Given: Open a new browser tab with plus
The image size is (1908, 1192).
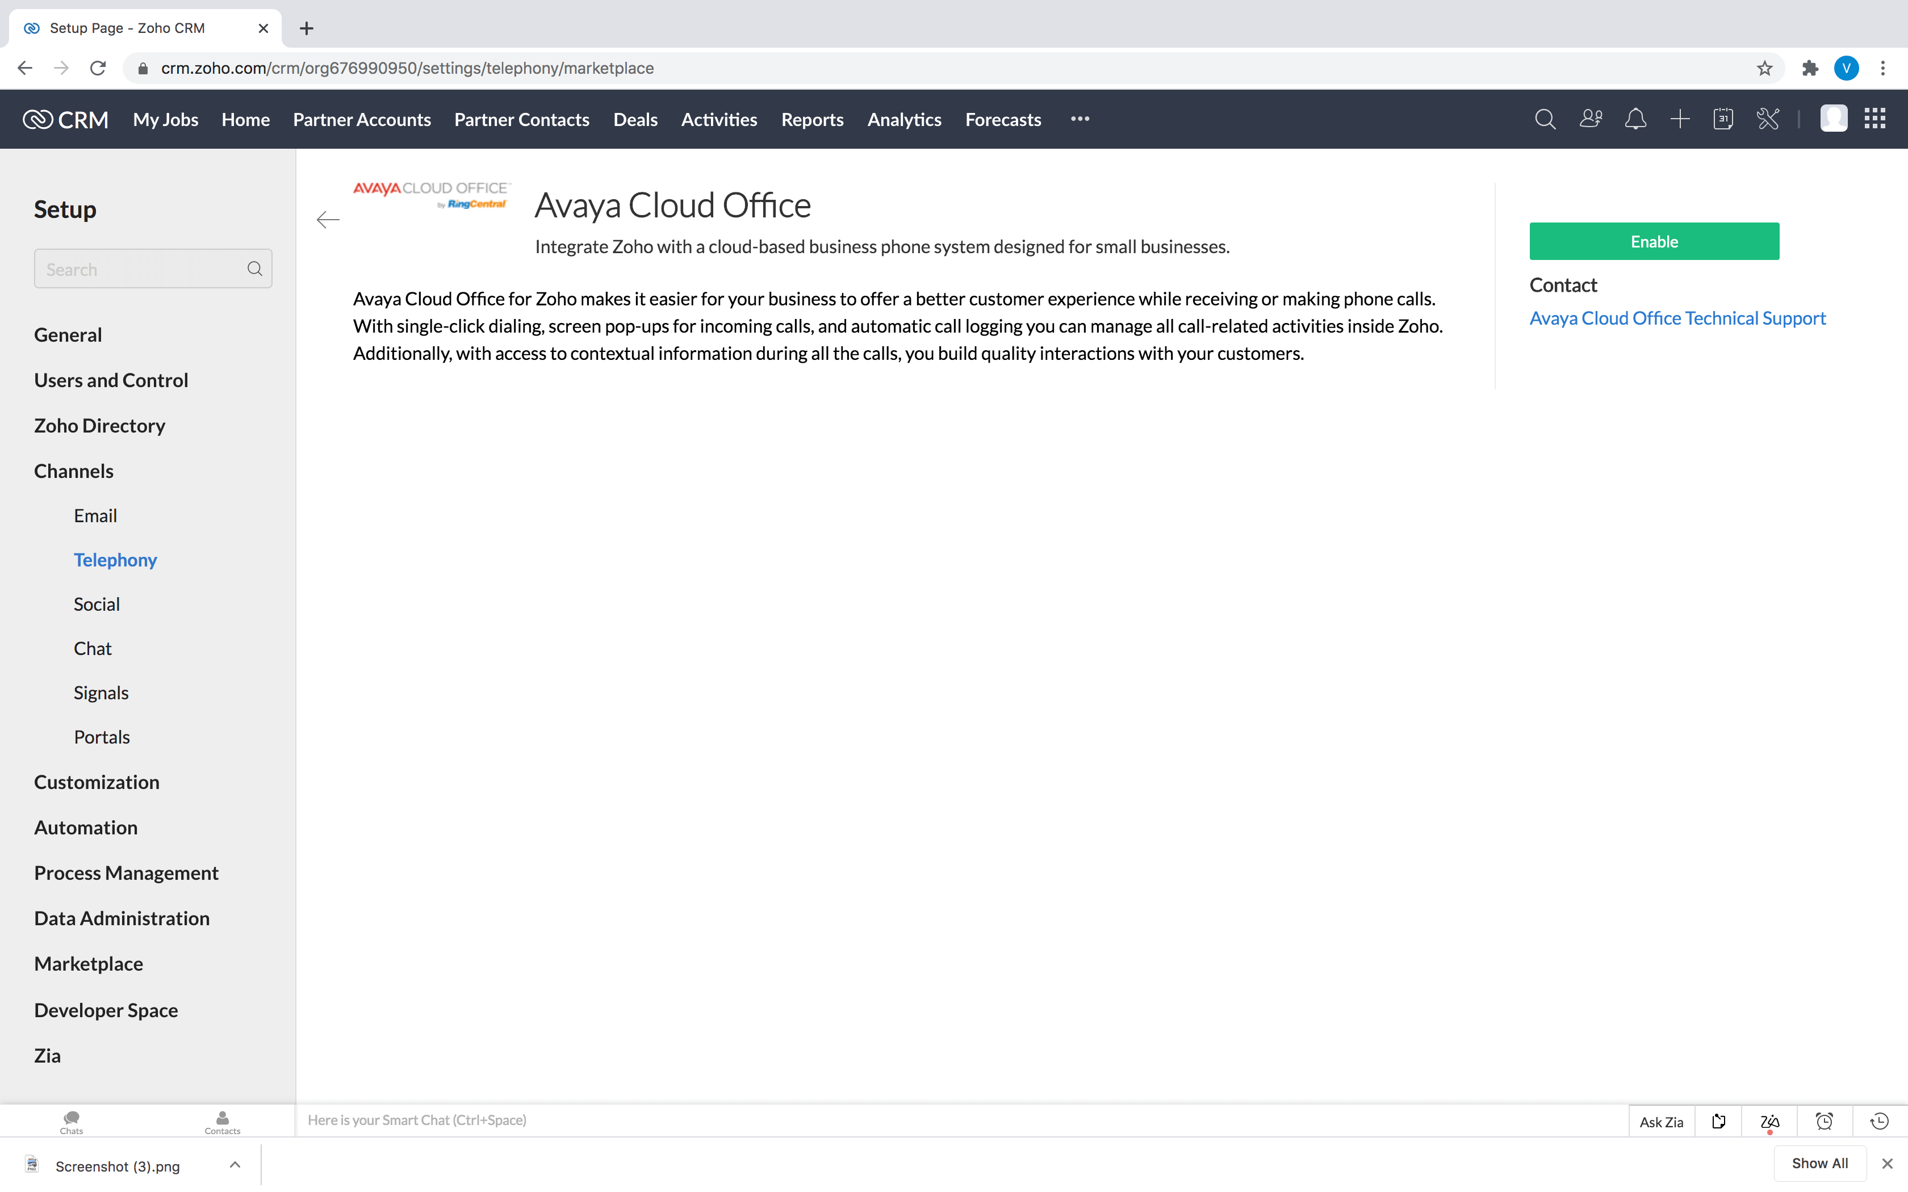Looking at the screenshot, I should click(307, 28).
